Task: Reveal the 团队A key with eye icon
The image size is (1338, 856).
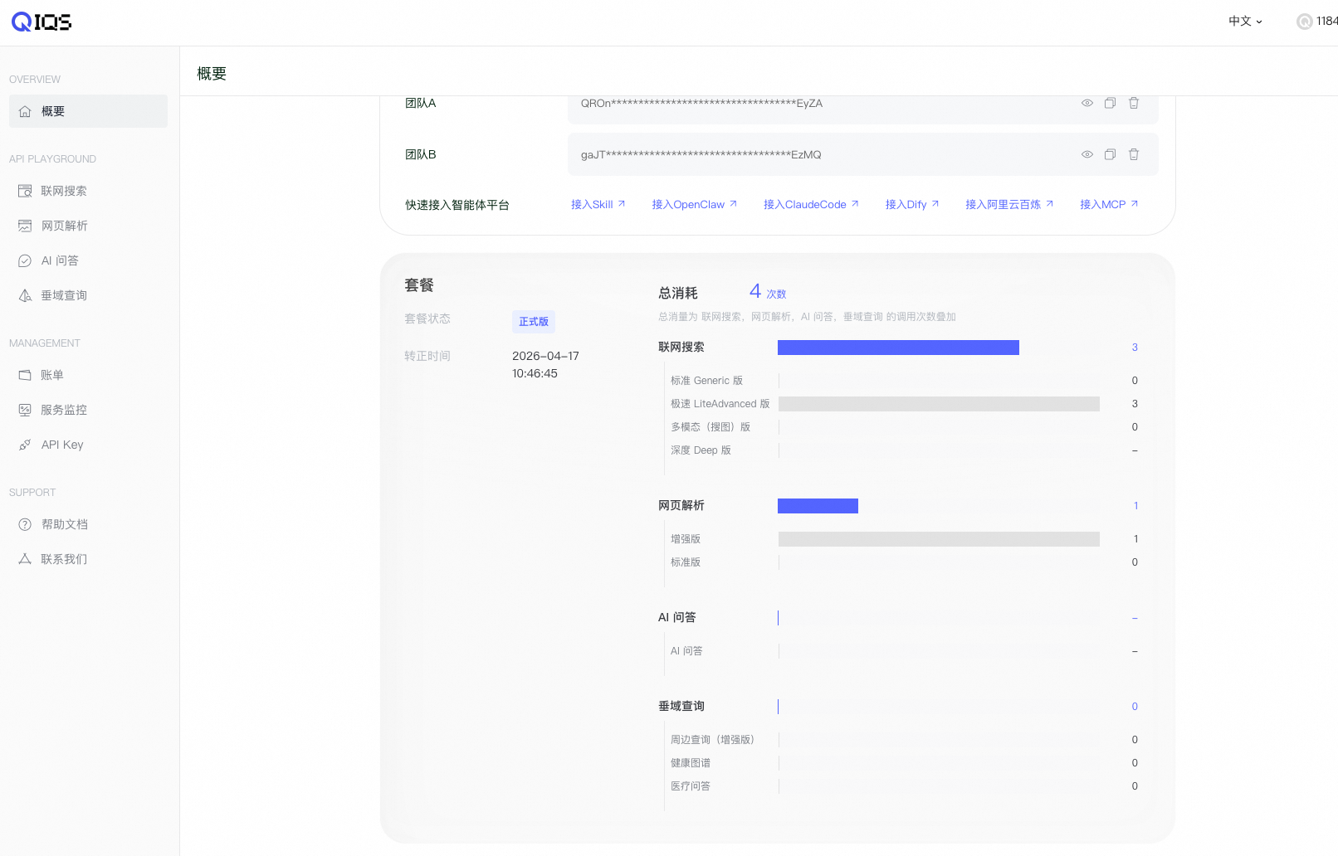Action: point(1087,103)
